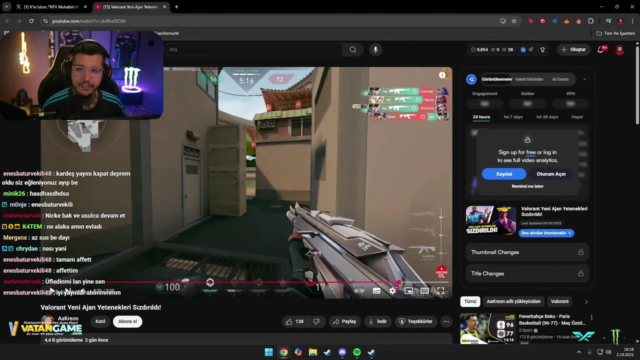This screenshot has width=640, height=360.
Task: Select the Valorant filter chip
Action: tap(559, 301)
